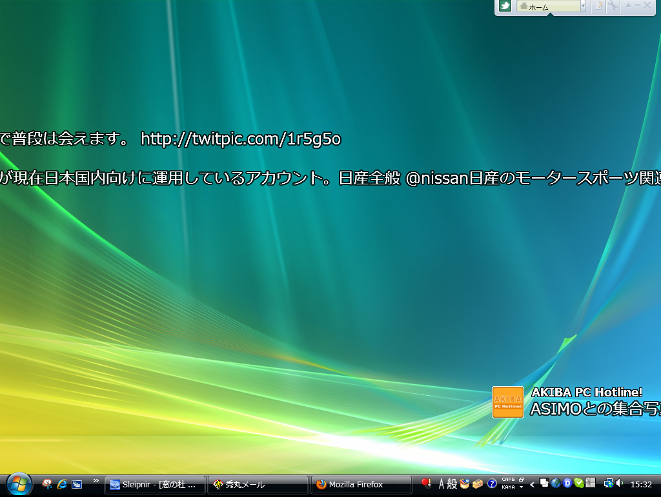Screen dimensions: 661x497
Task: Open the IME pad pencil-box icon
Action: point(465,484)
